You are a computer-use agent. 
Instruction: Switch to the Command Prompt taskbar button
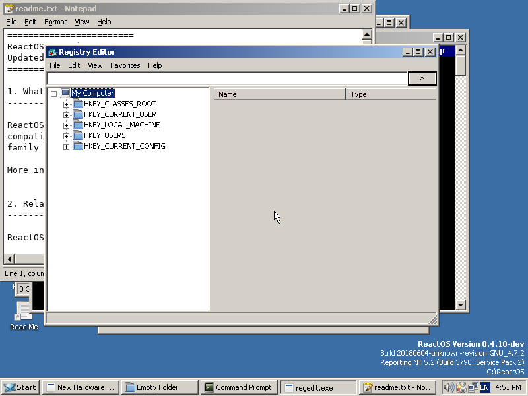point(239,387)
